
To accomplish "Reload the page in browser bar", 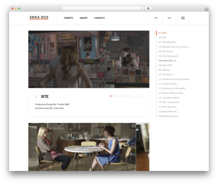I will (x=142, y=8).
